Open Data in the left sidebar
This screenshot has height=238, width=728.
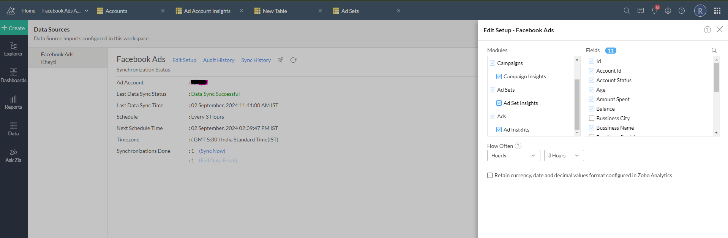tap(14, 129)
